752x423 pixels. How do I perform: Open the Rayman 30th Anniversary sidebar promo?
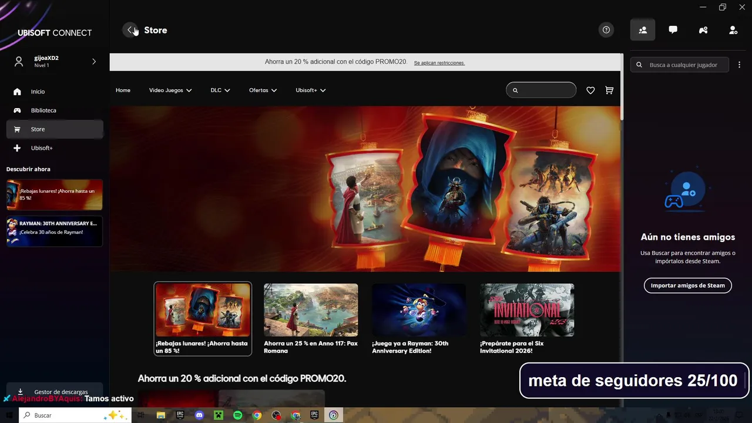click(55, 231)
